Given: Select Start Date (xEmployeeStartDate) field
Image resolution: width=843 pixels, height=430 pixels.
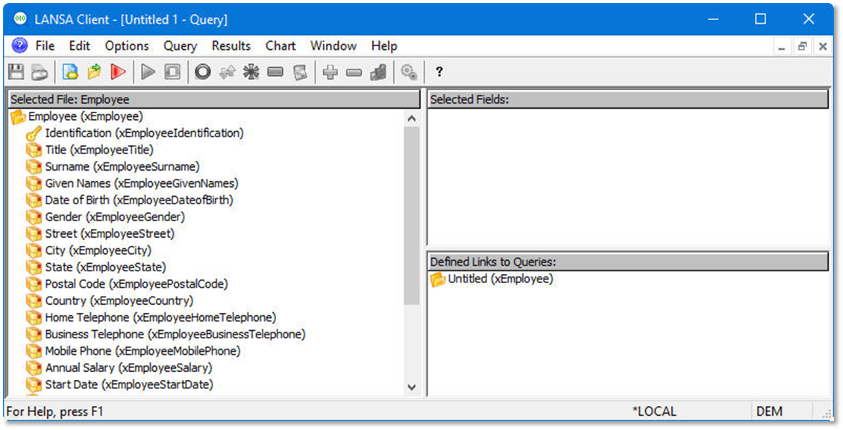Looking at the screenshot, I should click(x=129, y=385).
